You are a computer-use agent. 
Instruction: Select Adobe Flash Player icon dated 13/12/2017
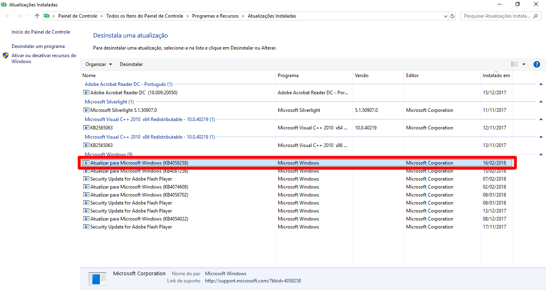(x=86, y=211)
